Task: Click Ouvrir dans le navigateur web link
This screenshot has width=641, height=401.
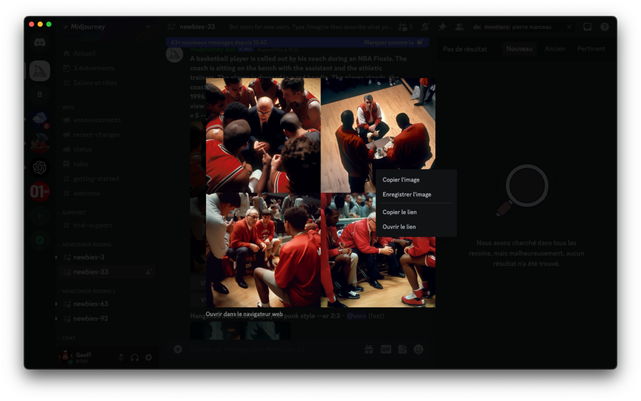Action: pyautogui.click(x=244, y=314)
